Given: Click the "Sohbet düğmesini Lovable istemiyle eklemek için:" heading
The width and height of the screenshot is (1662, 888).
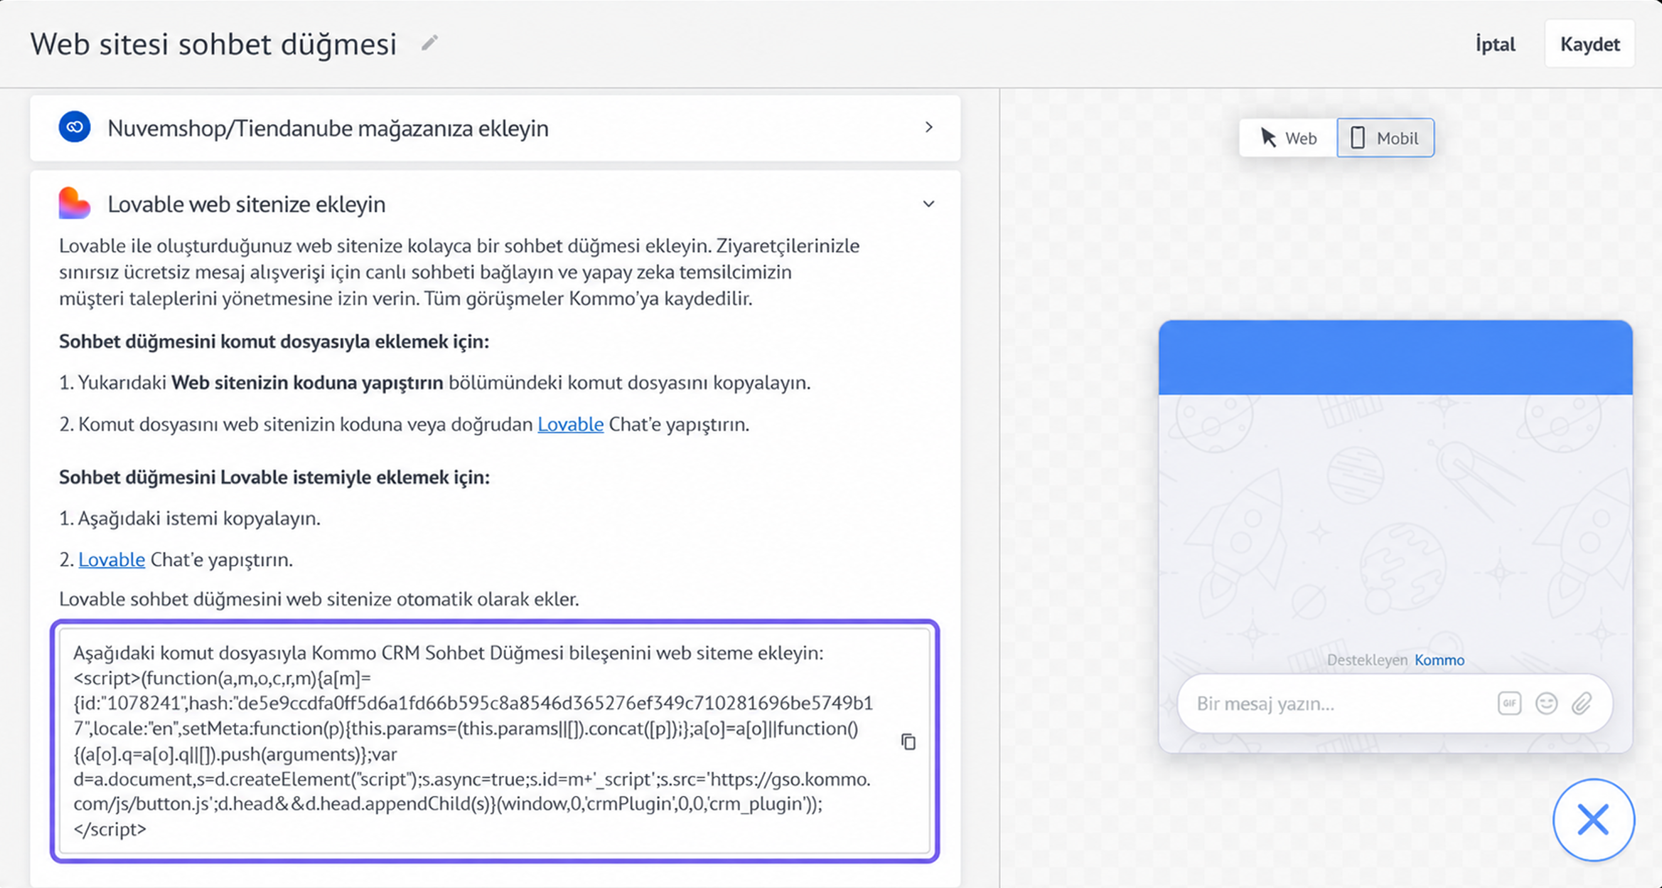Looking at the screenshot, I should (x=275, y=477).
